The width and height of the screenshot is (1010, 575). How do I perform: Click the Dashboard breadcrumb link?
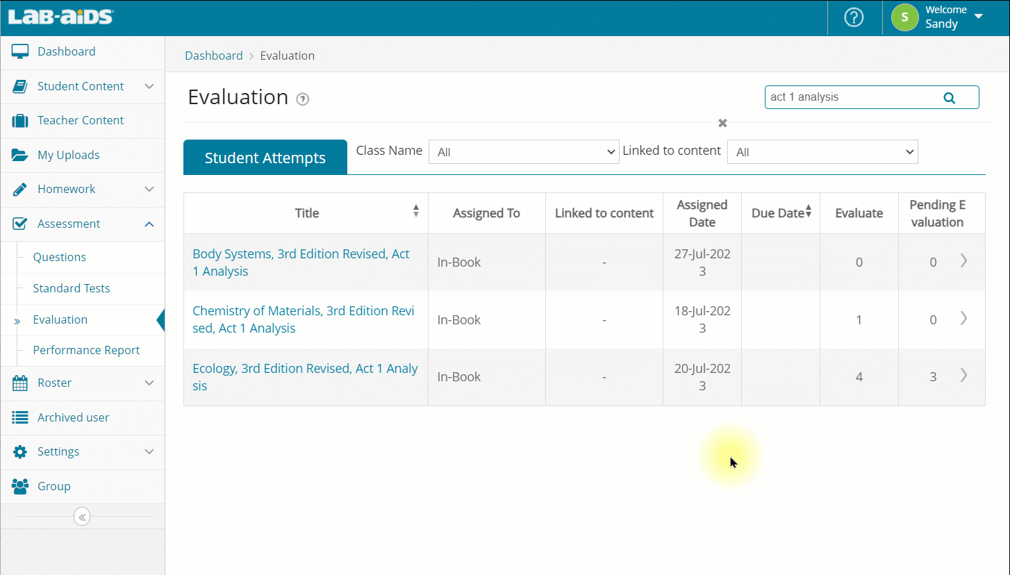[x=213, y=56]
